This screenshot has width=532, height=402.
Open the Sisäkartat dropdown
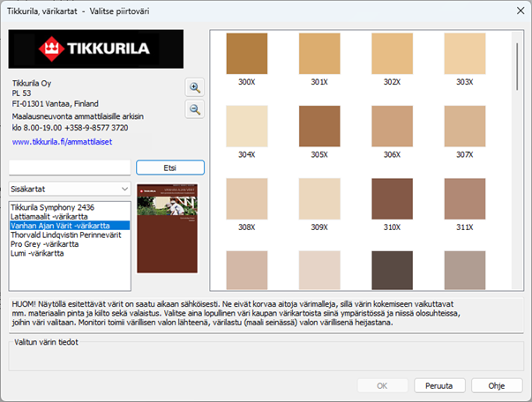click(70, 189)
